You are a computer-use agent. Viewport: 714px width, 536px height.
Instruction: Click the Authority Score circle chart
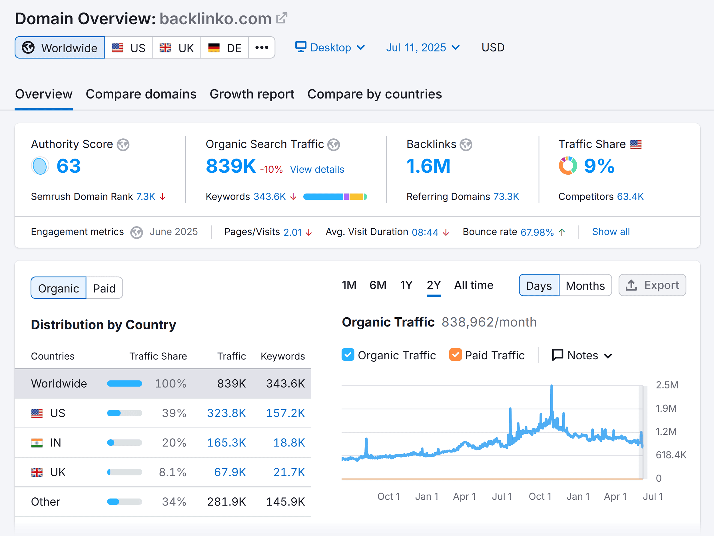(x=40, y=166)
